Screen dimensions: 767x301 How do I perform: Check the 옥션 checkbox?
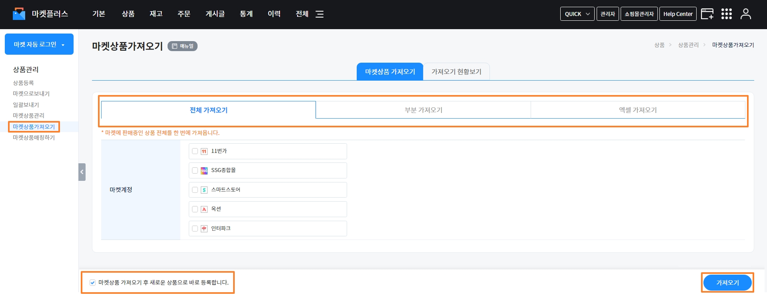(x=195, y=209)
